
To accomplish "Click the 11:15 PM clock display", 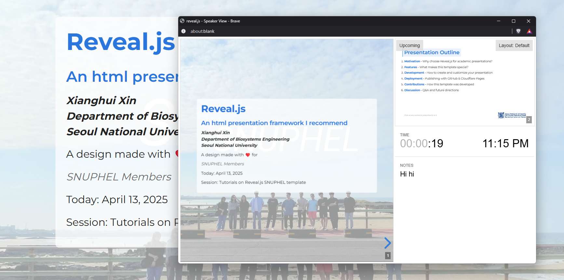I will coord(505,143).
